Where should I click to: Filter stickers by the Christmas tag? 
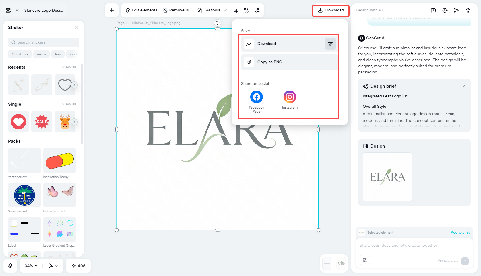pos(20,54)
